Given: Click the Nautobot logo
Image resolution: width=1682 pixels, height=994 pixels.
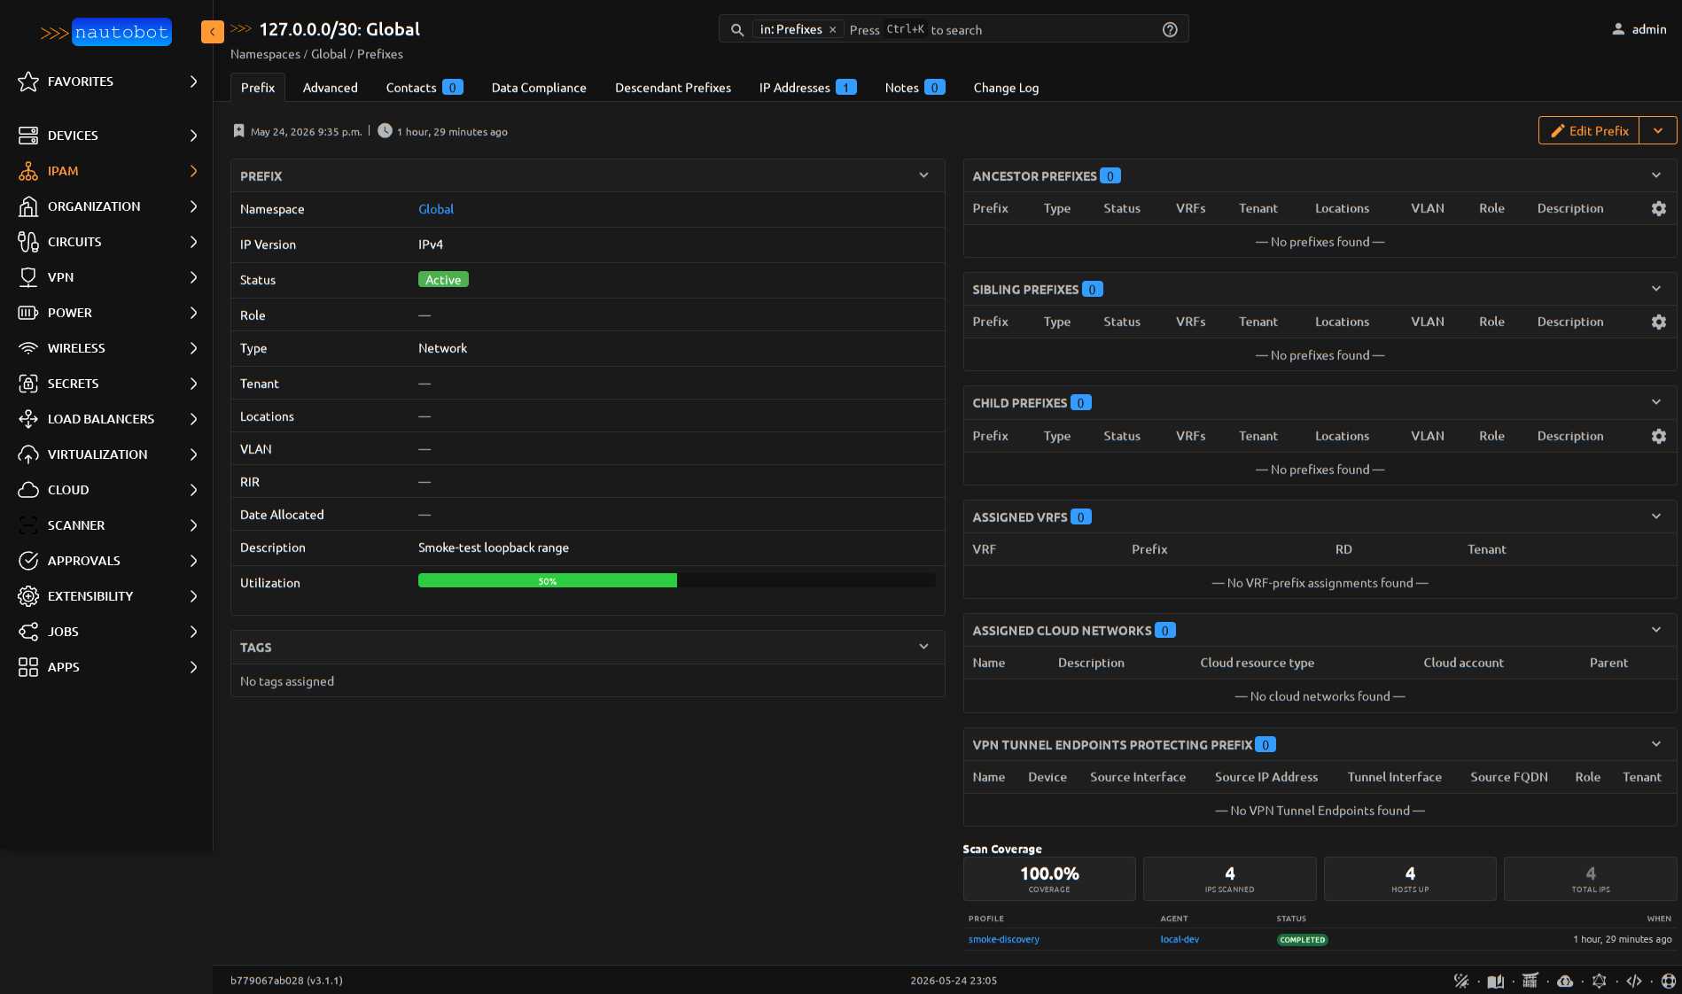Looking at the screenshot, I should (x=105, y=32).
